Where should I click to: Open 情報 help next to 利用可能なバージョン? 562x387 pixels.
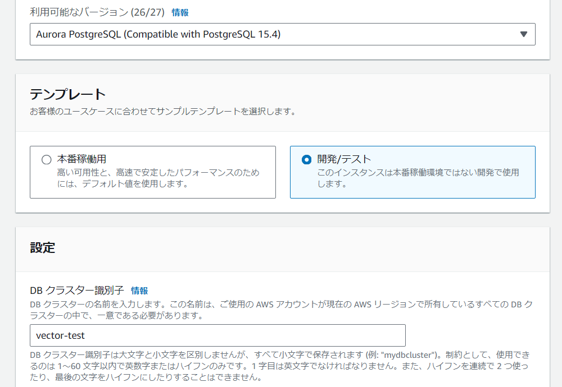[x=179, y=12]
